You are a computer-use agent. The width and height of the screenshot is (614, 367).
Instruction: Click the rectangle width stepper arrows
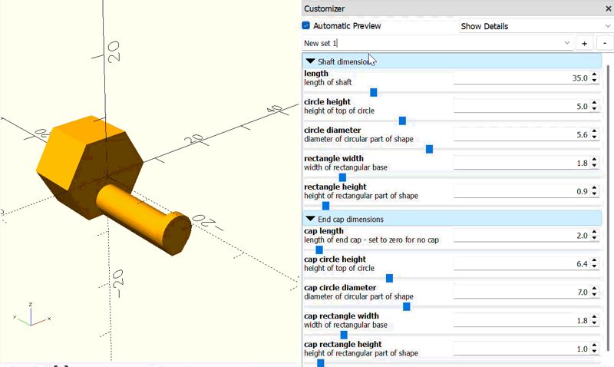(594, 163)
